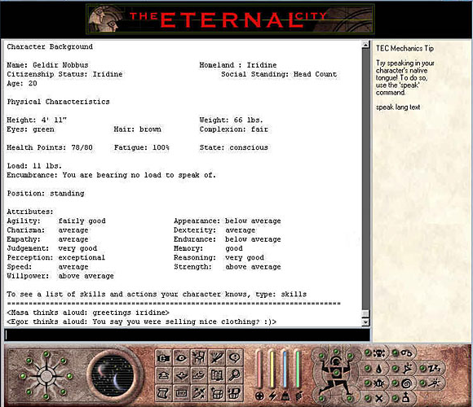Click the skull poison status icon
This screenshot has height=407, width=473.
(379, 352)
